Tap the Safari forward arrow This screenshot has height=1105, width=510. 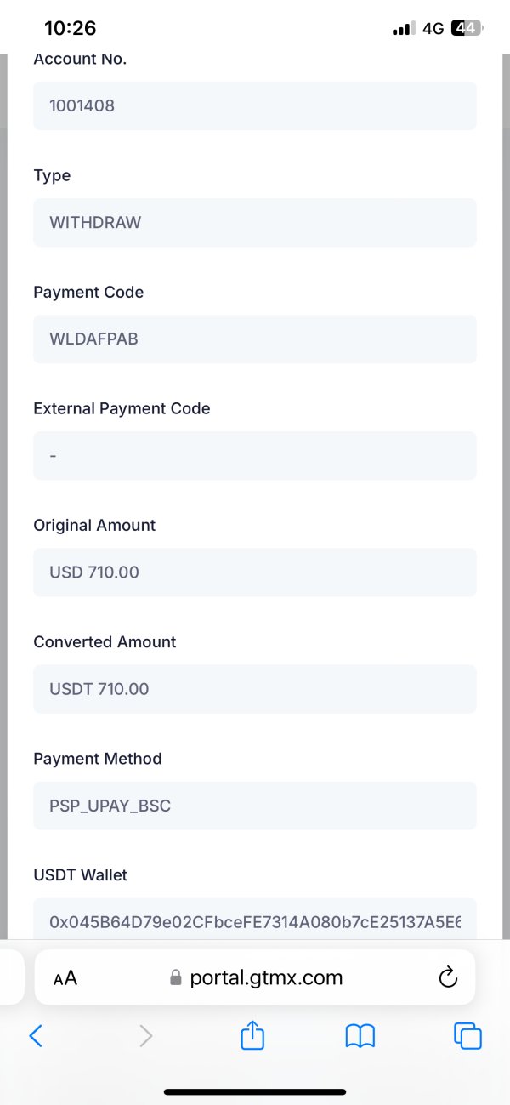(x=145, y=1035)
